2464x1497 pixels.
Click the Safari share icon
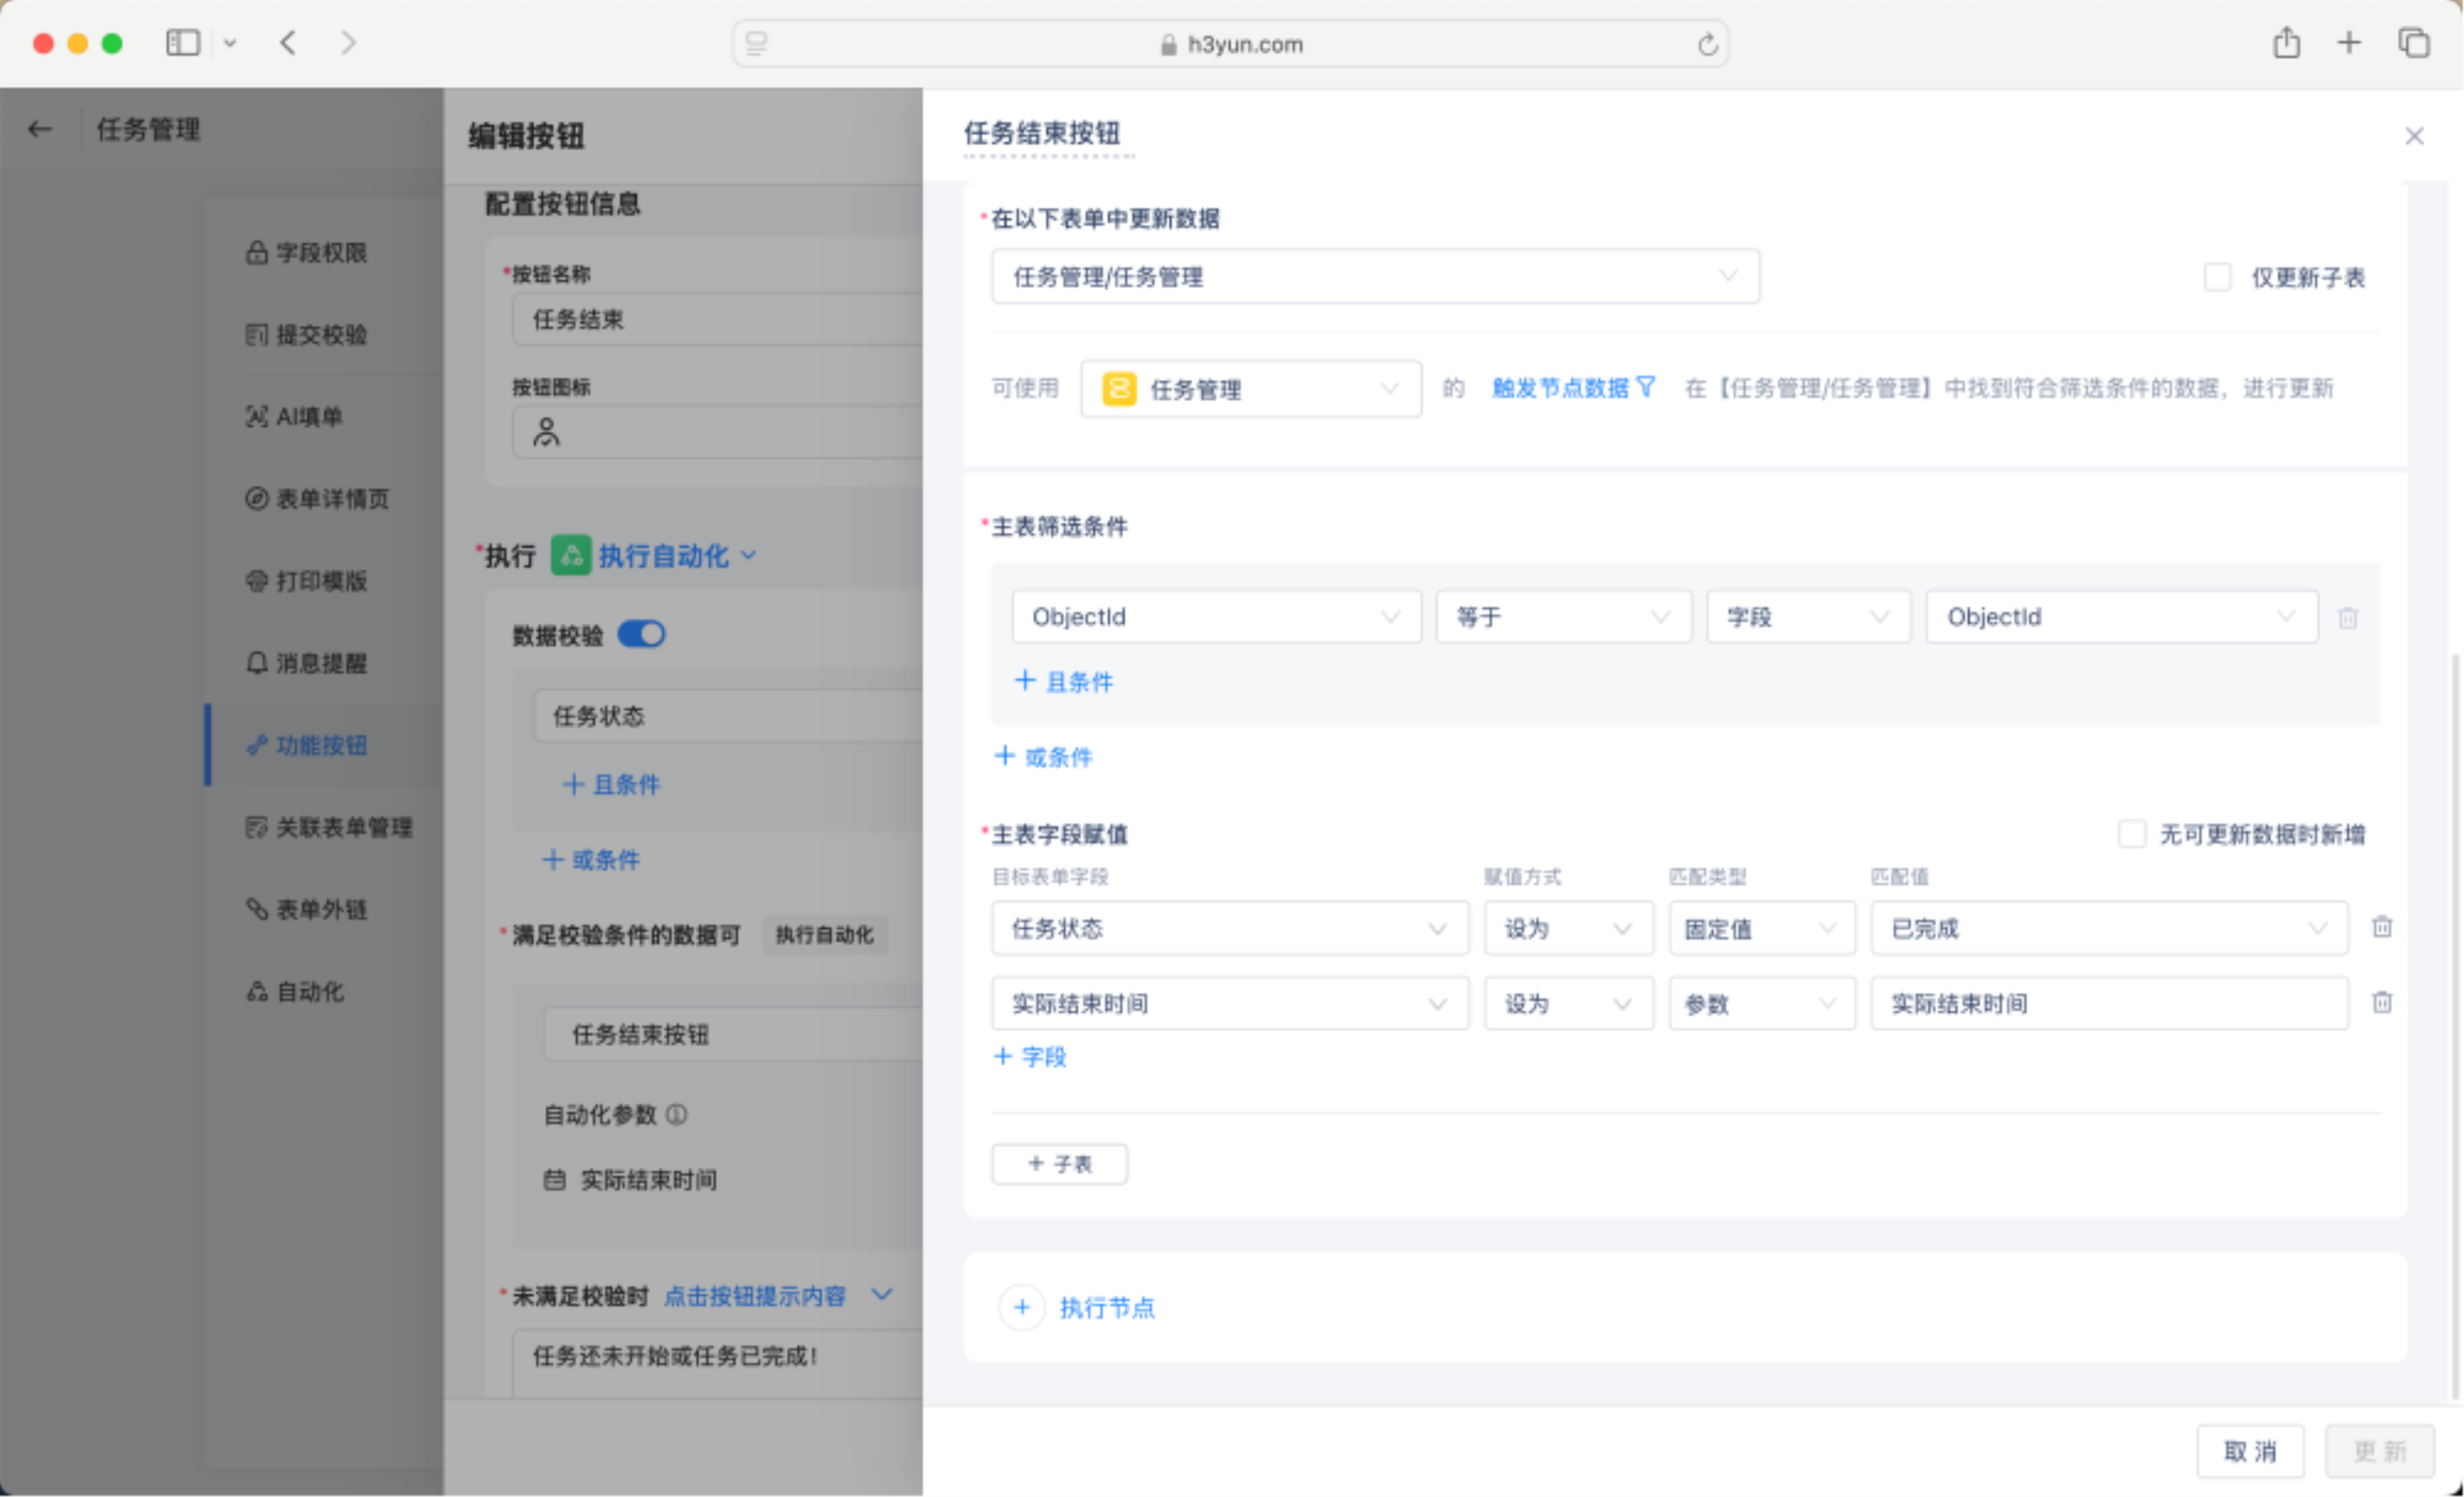(2286, 44)
